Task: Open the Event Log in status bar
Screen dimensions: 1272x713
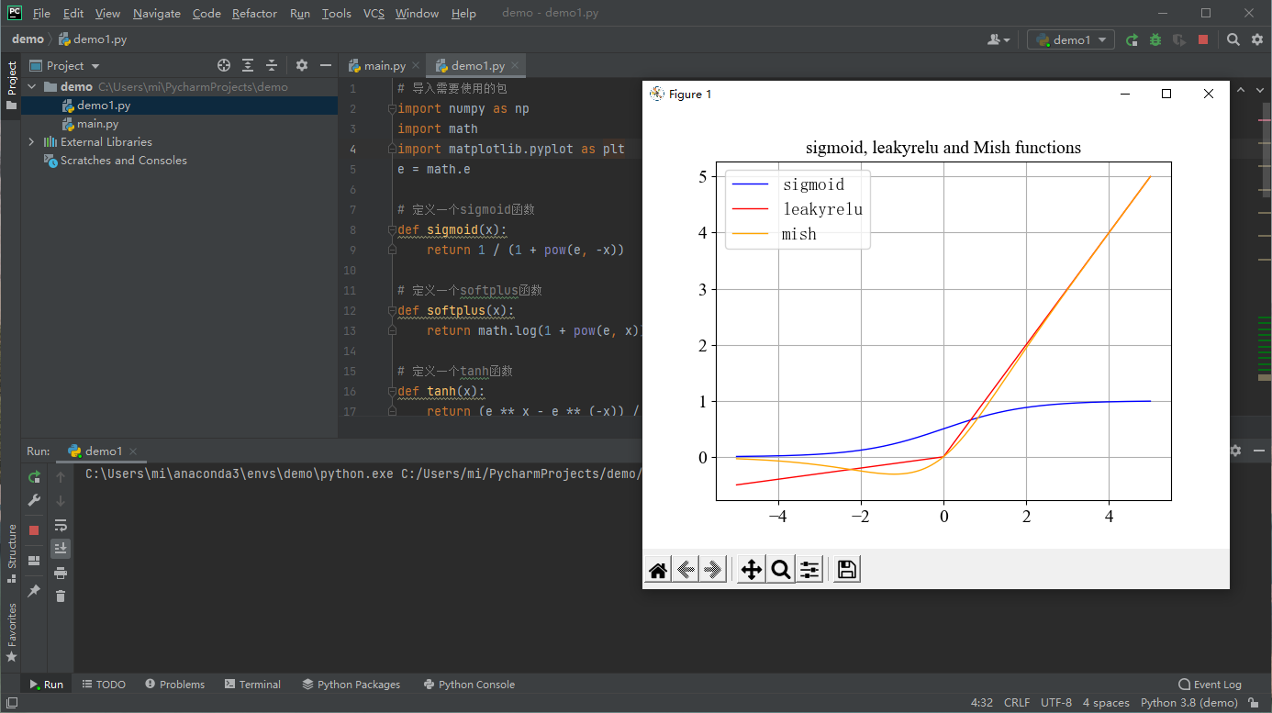Action: coord(1210,685)
